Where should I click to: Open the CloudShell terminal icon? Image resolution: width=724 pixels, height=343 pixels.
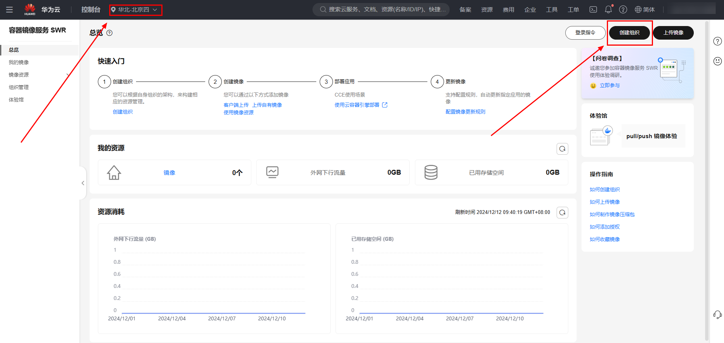[x=593, y=9]
